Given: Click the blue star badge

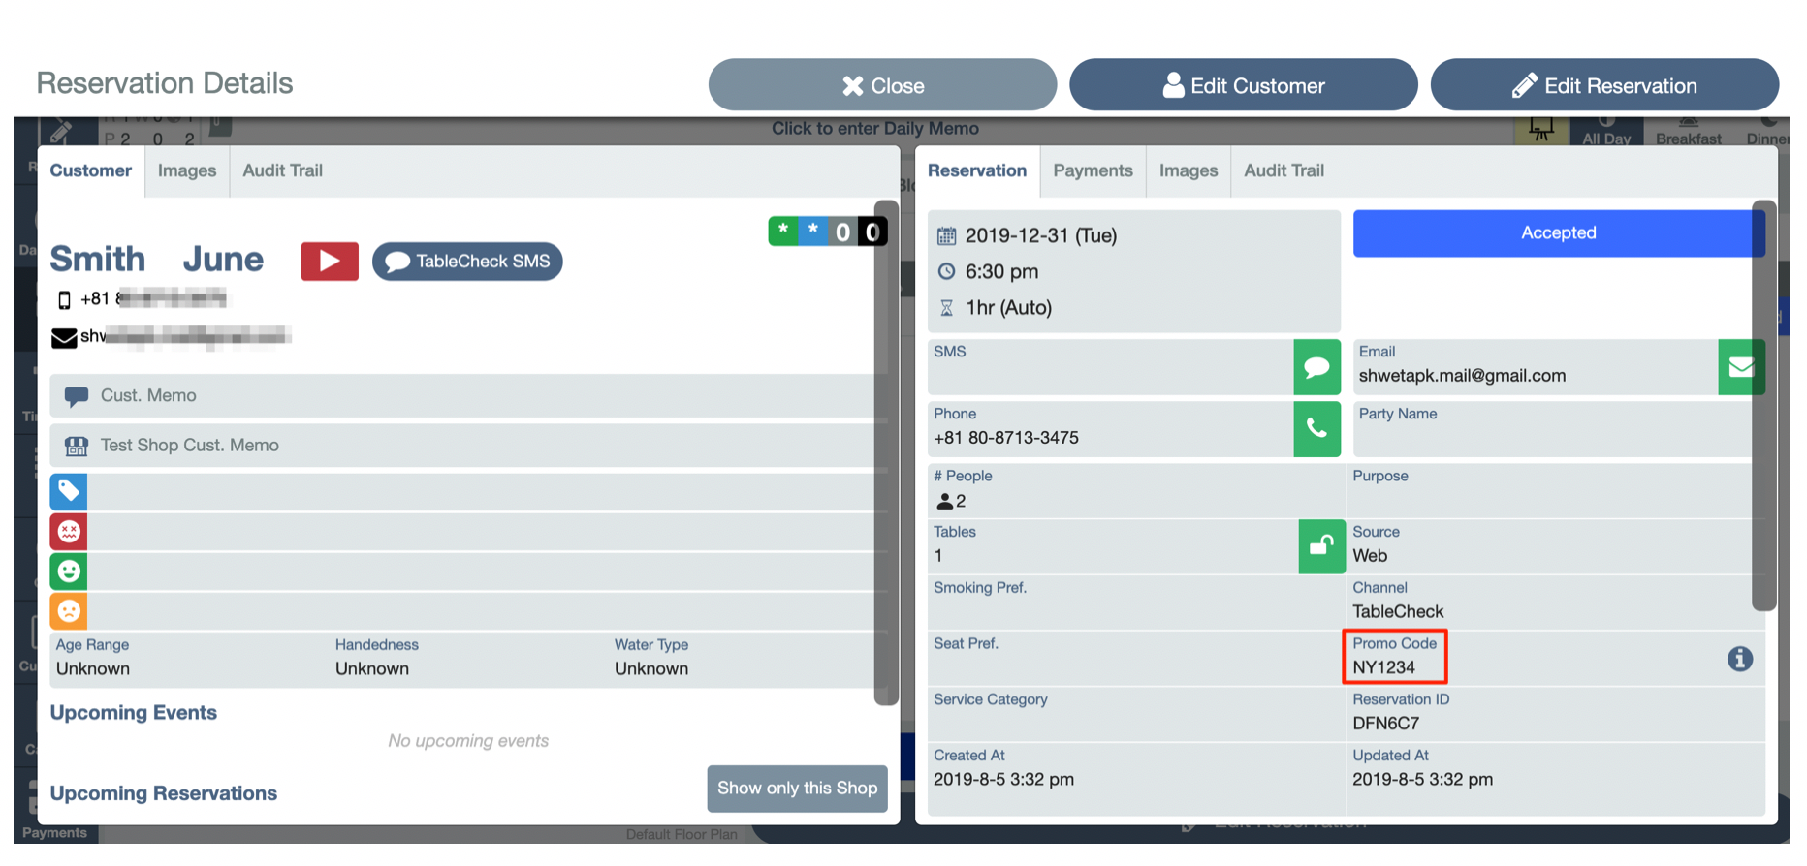Looking at the screenshot, I should pyautogui.click(x=813, y=231).
